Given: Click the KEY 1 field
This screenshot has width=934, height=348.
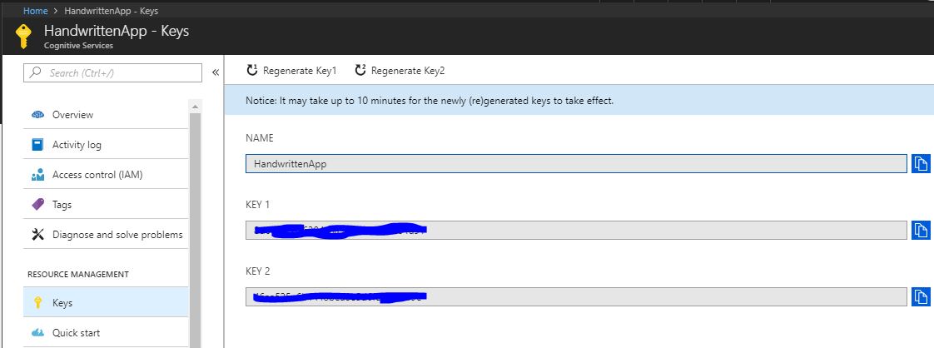Looking at the screenshot, I should pyautogui.click(x=576, y=230).
